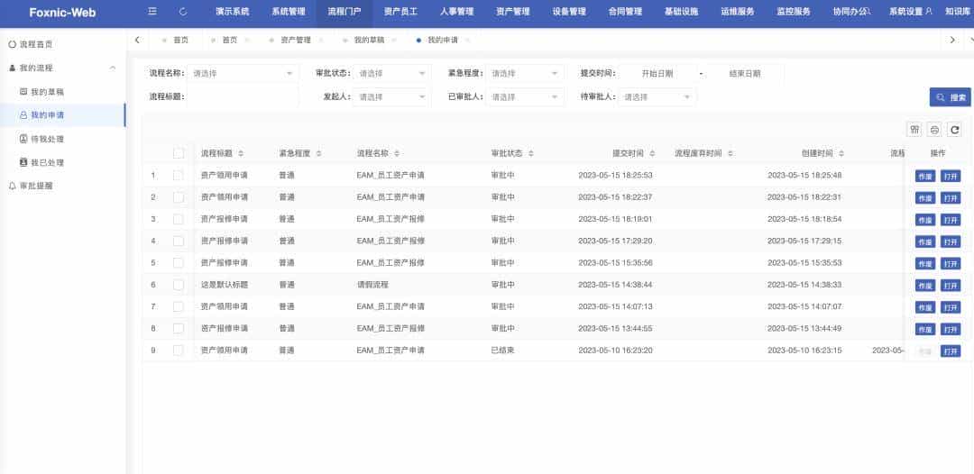Tick the checkbox for row 4
The image size is (974, 474).
pyautogui.click(x=179, y=241)
